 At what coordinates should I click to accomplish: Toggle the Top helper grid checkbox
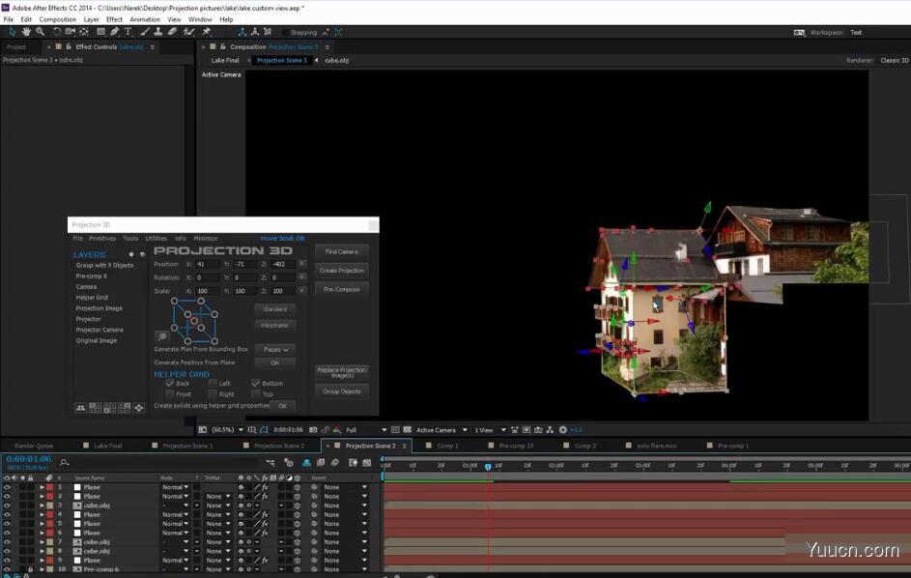[256, 394]
